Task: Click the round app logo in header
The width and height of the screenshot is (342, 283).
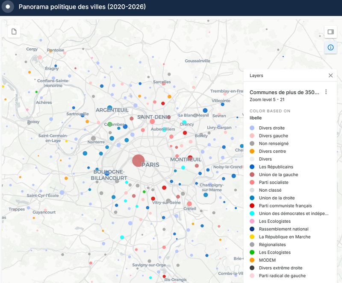Action: click(8, 7)
